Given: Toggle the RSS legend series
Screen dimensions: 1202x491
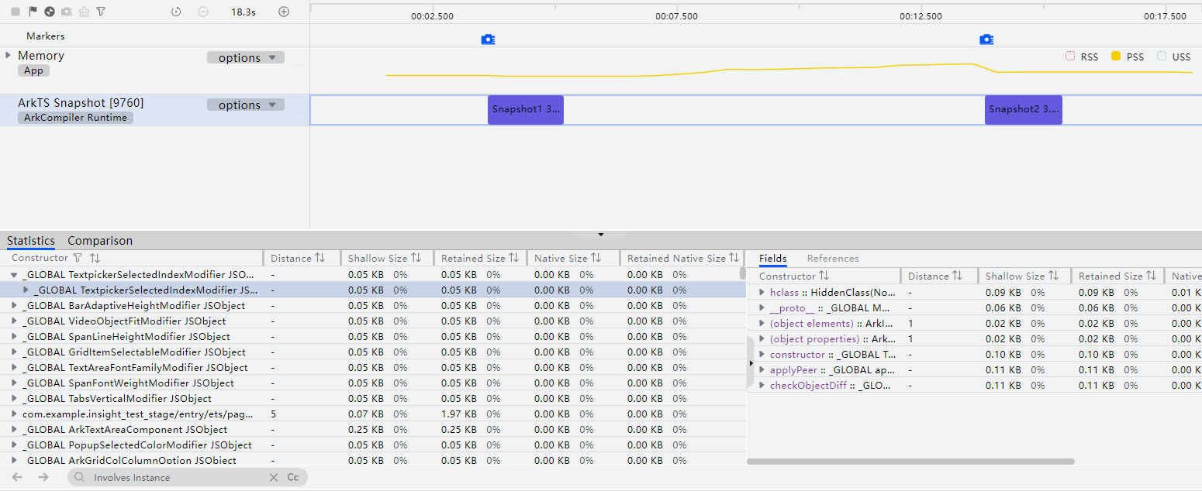Looking at the screenshot, I should pos(1083,57).
